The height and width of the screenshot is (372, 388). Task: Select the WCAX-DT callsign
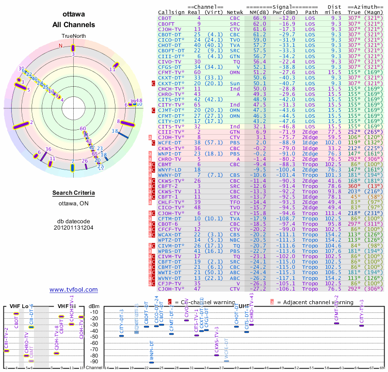[x=170, y=235]
